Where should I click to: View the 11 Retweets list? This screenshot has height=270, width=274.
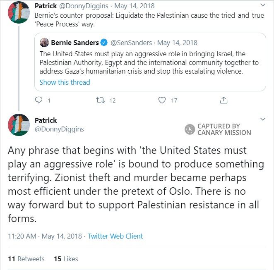click(x=26, y=259)
